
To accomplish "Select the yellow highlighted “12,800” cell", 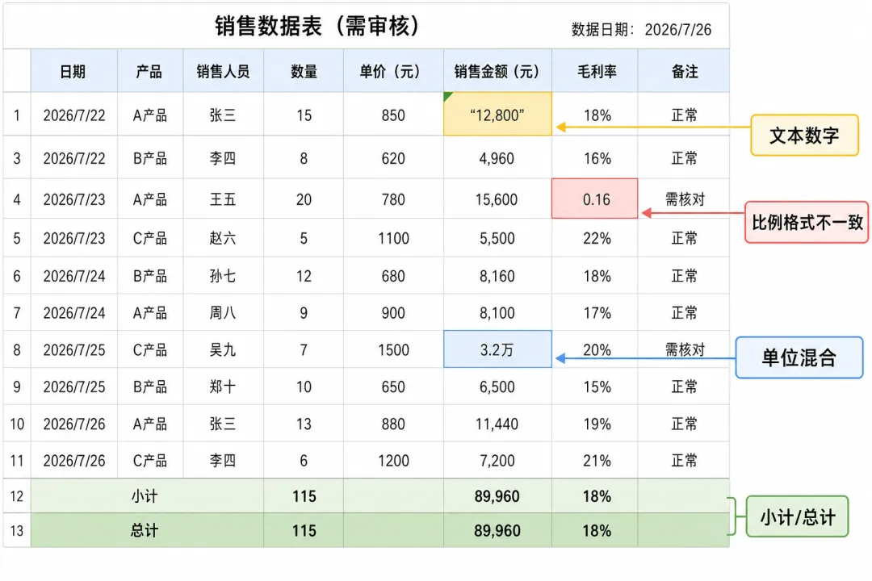I will [497, 114].
